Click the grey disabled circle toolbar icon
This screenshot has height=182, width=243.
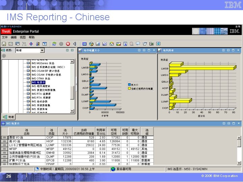tap(61, 44)
